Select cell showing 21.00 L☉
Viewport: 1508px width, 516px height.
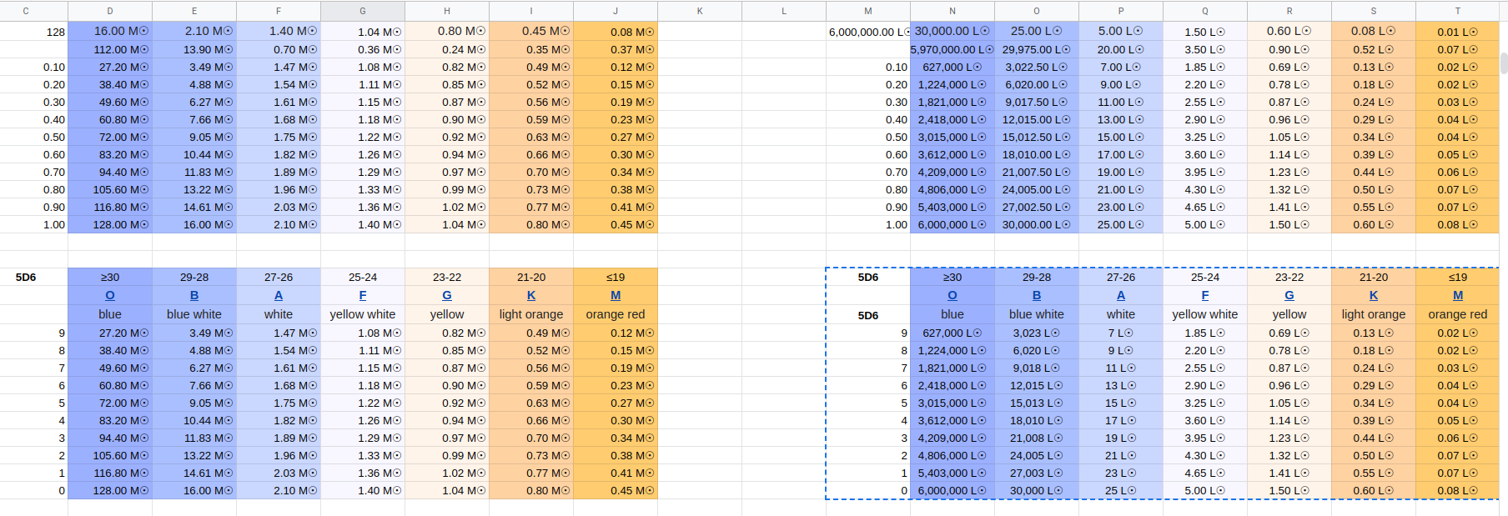[x=1121, y=189]
